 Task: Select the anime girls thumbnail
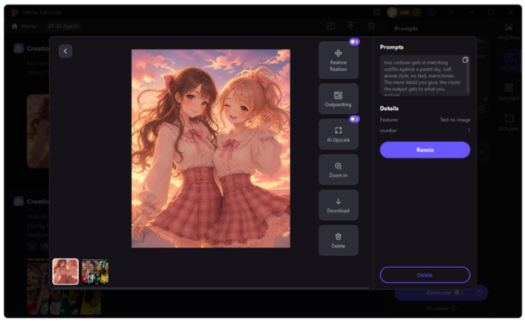(x=66, y=272)
